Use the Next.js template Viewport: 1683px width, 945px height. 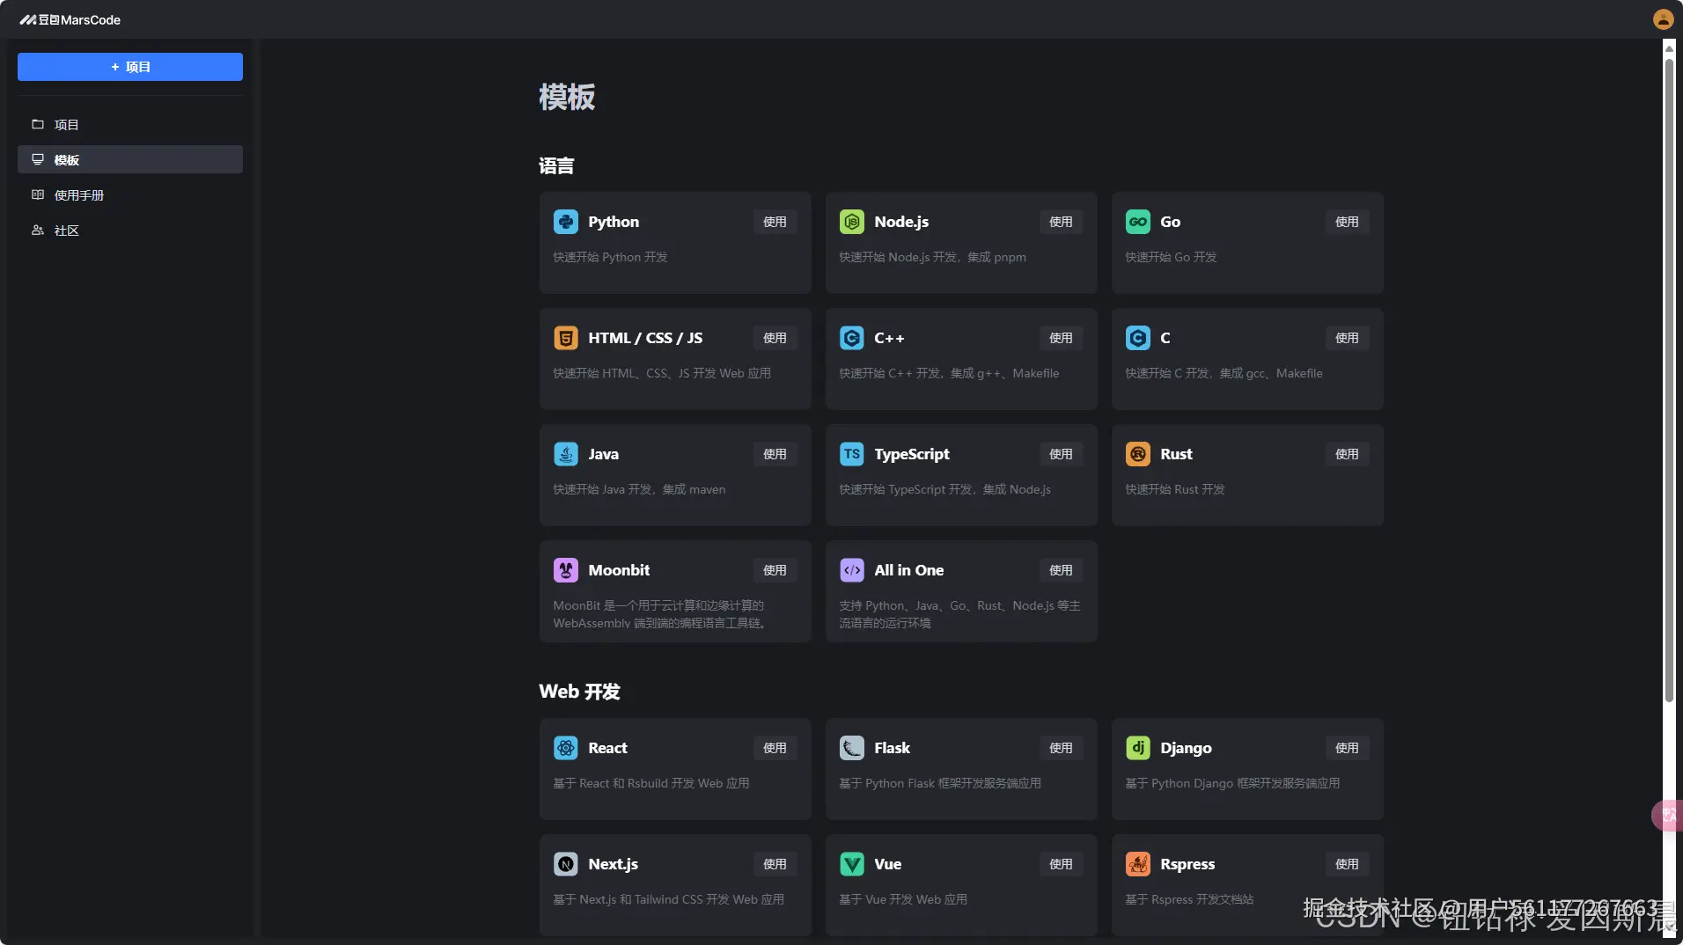775,864
